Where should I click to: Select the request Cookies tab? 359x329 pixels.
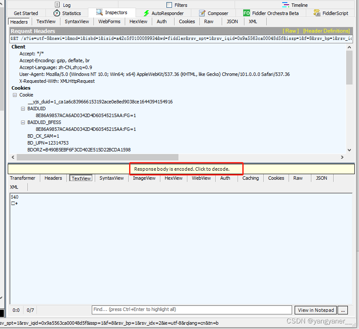(187, 21)
